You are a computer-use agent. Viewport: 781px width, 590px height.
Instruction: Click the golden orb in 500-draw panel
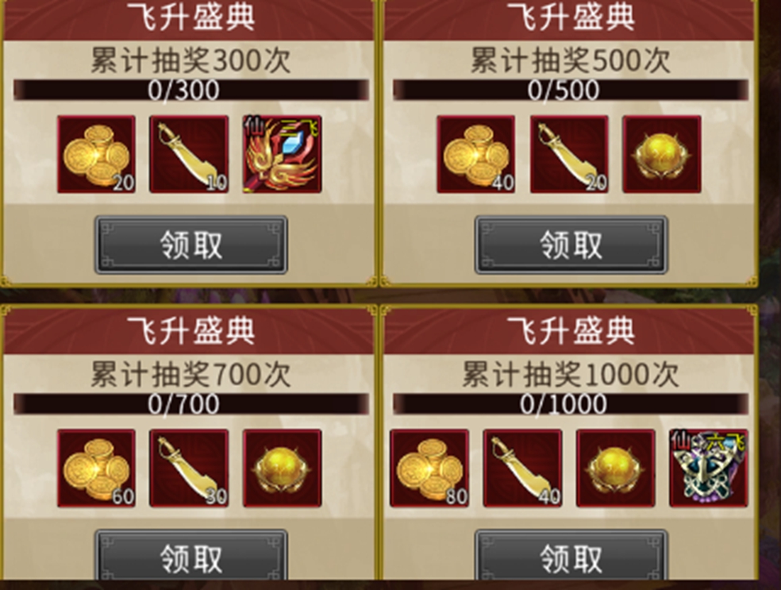pos(662,155)
